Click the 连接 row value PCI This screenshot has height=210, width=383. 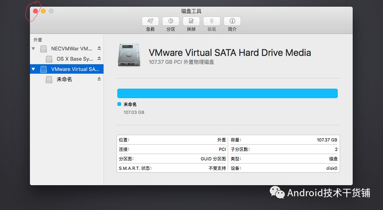coord(222,149)
